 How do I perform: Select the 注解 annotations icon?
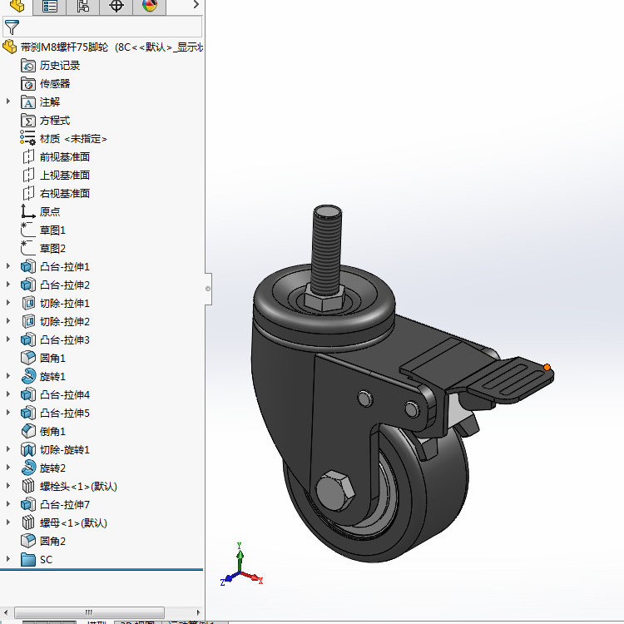pos(28,102)
